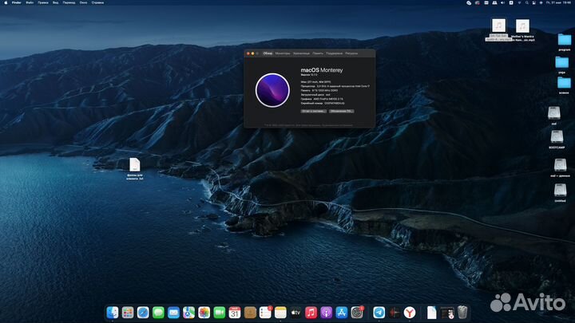Image resolution: width=575 pixels, height=323 pixels.
Task: Launch Telegram from the Dock
Action: tap(379, 313)
